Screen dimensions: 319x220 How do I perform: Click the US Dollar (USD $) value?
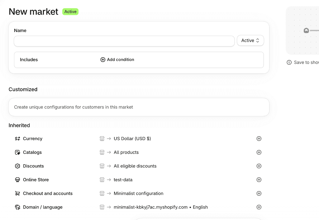pyautogui.click(x=132, y=138)
